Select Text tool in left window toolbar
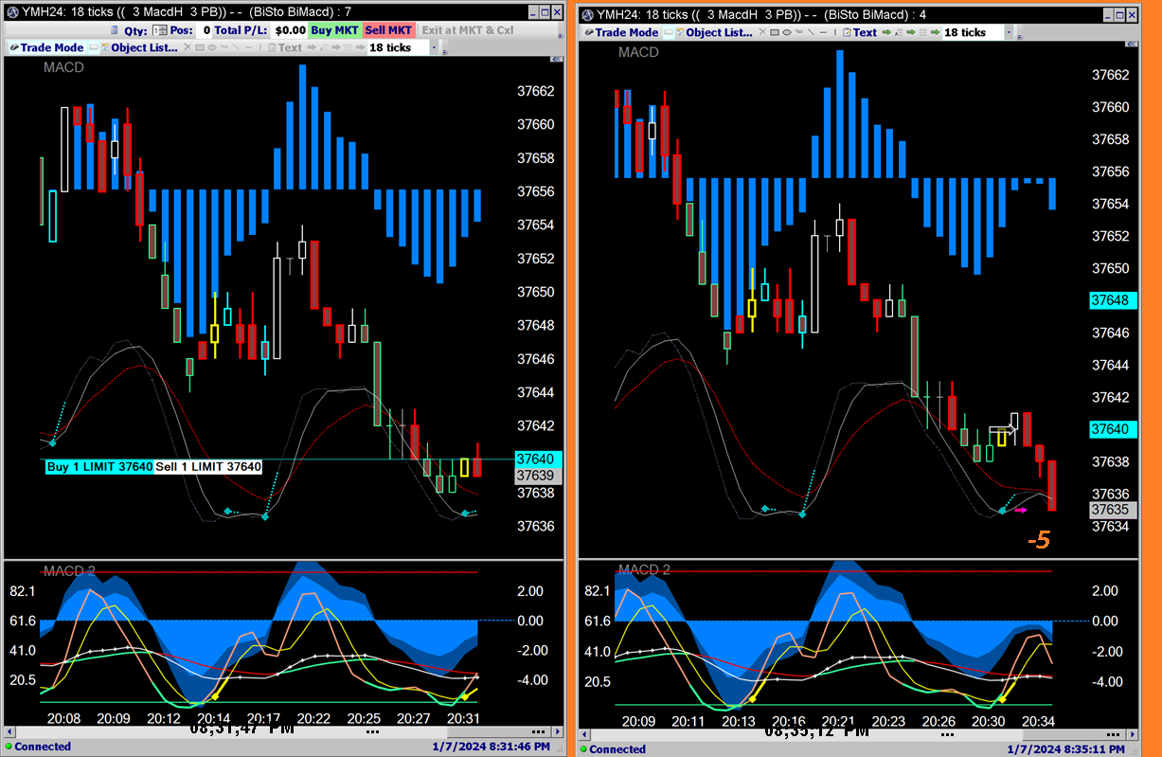The height and width of the screenshot is (757, 1162). [284, 47]
